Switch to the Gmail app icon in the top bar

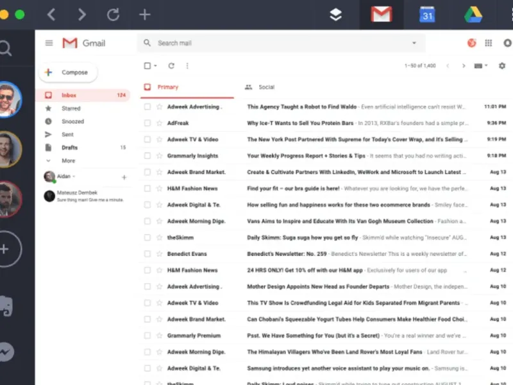tap(382, 15)
